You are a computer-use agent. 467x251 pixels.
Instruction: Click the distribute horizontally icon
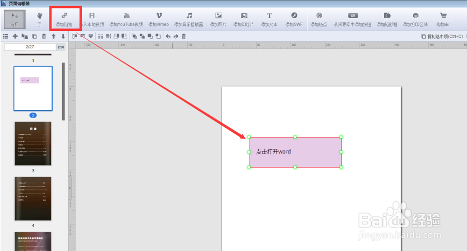(x=101, y=36)
